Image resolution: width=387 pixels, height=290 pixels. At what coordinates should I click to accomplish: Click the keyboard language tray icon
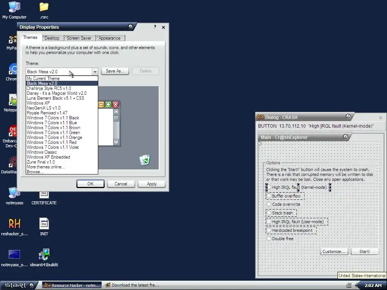(x=349, y=285)
